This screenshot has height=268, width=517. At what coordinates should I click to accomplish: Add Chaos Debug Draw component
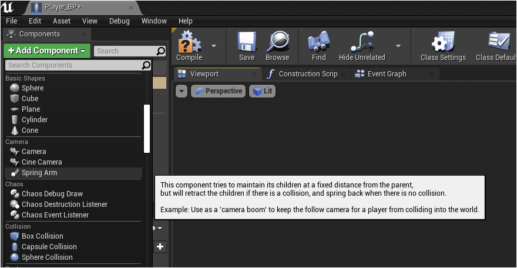coord(73,193)
